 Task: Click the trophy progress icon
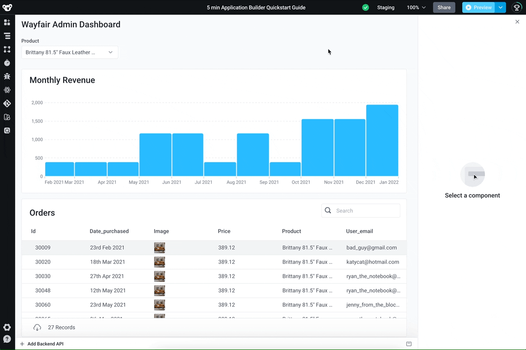(x=517, y=7)
